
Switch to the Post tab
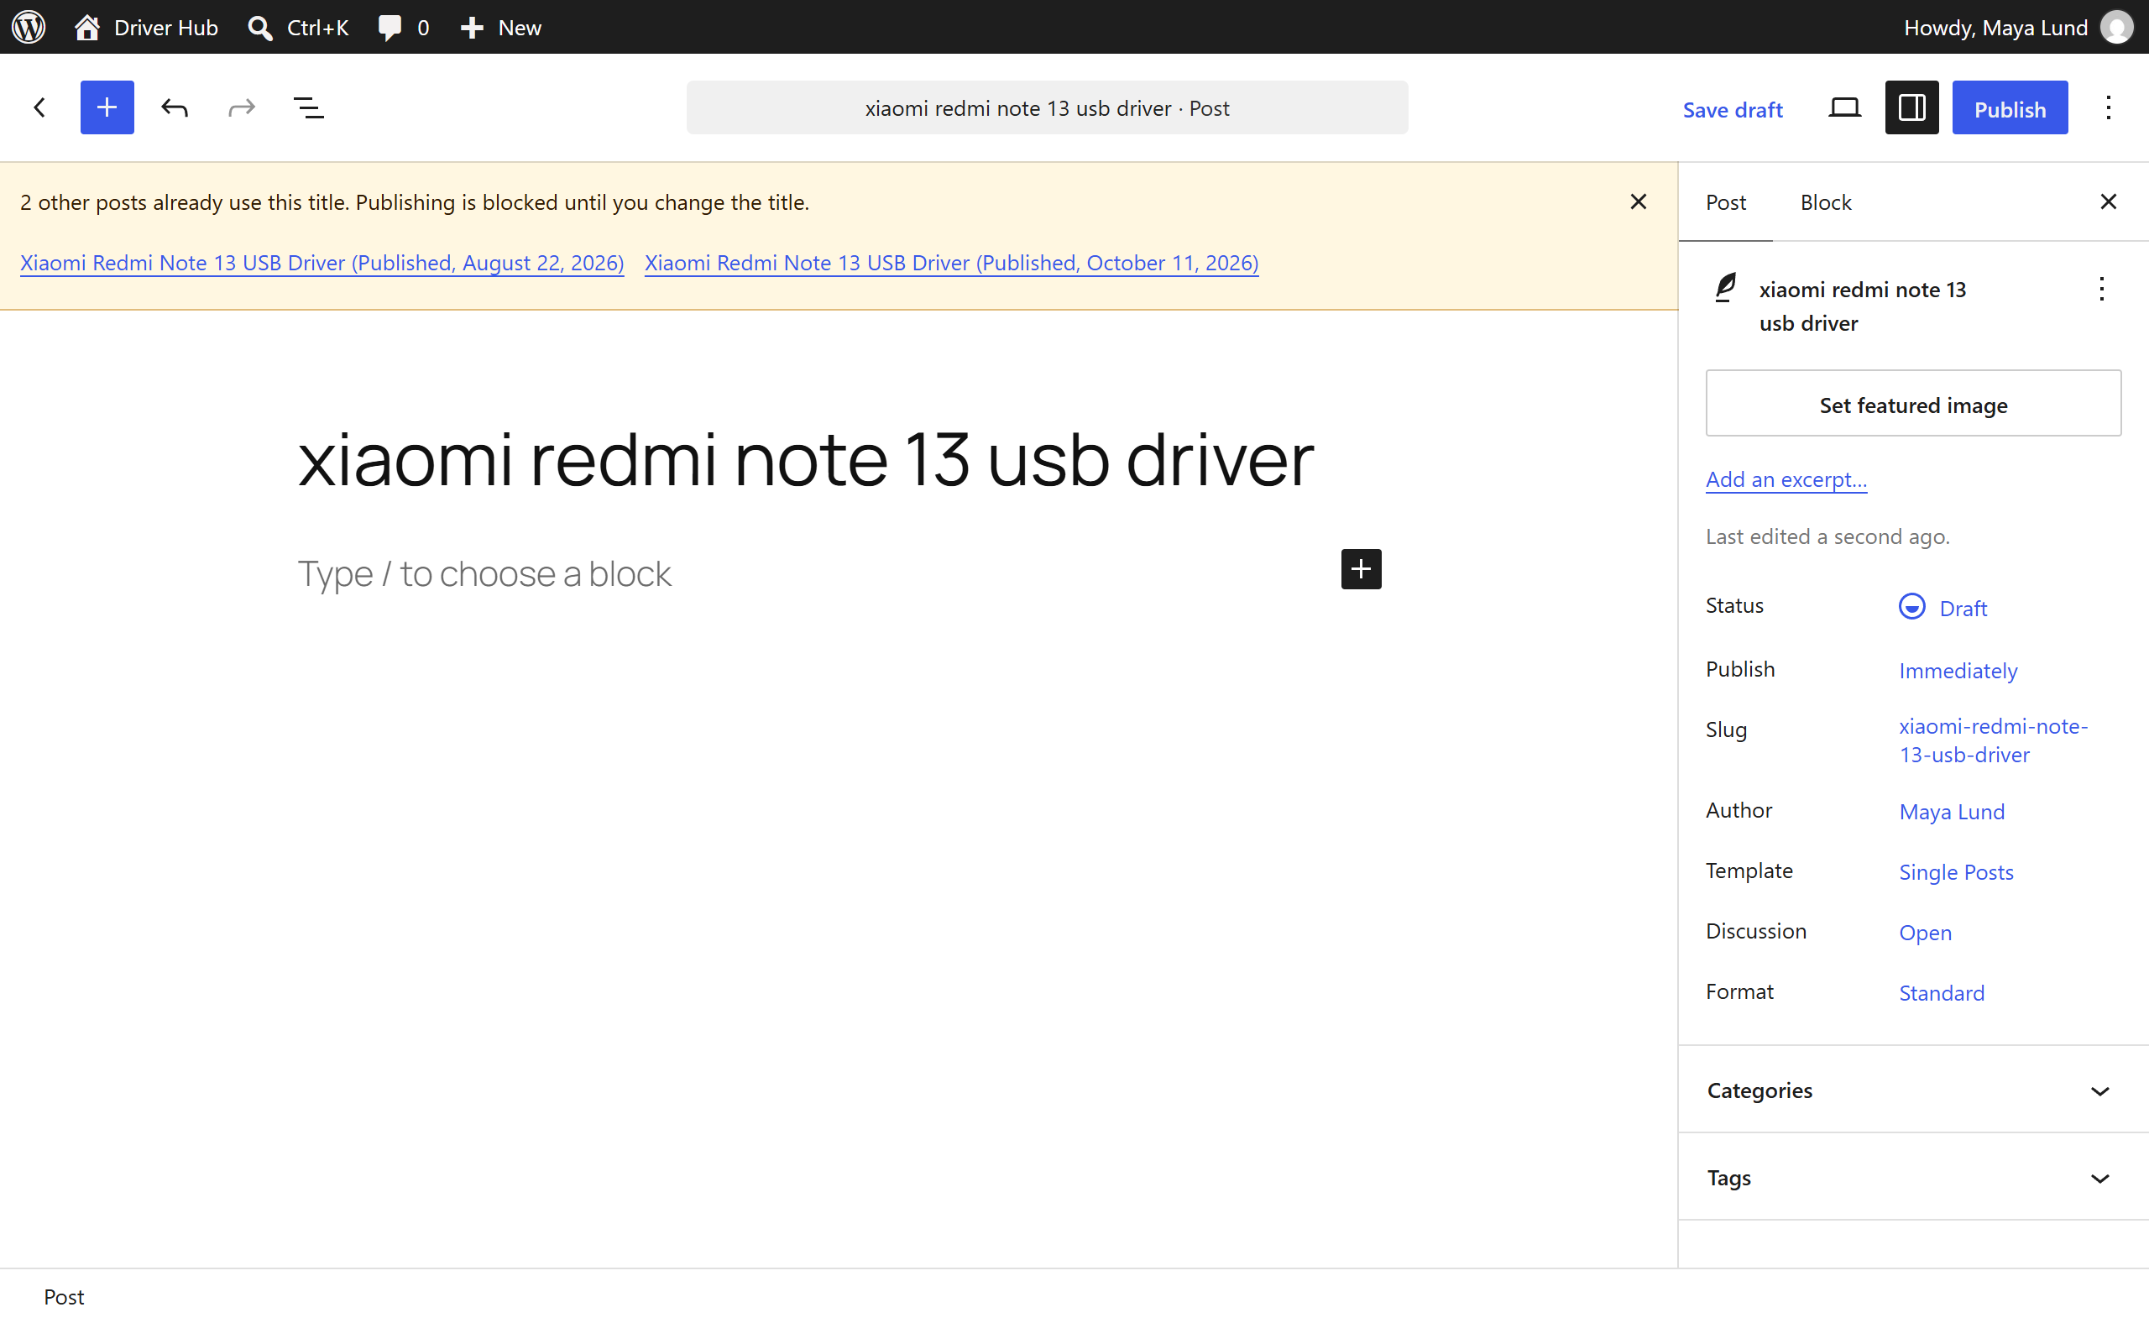pos(1724,202)
